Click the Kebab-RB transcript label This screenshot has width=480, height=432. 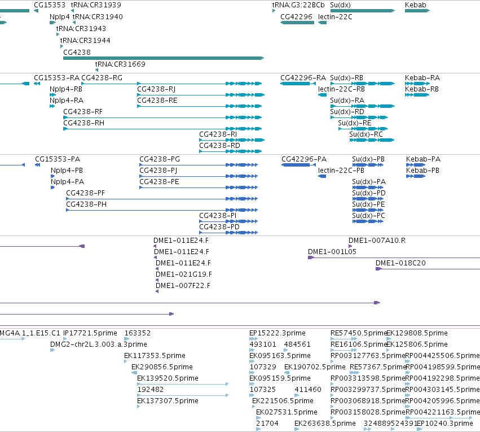click(x=422, y=89)
